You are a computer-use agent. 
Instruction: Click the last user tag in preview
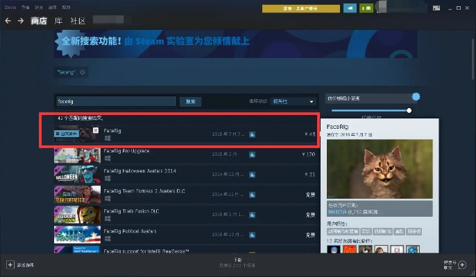pyautogui.click(x=414, y=231)
